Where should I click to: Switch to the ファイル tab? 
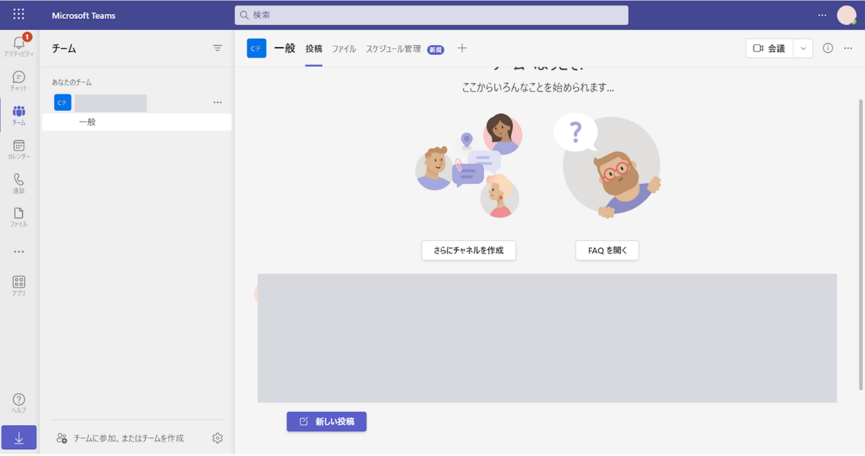tap(343, 49)
